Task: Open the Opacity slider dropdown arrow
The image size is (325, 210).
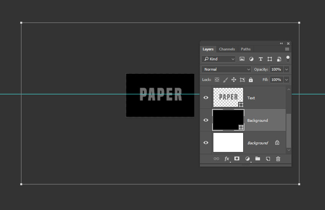Action: (287, 69)
